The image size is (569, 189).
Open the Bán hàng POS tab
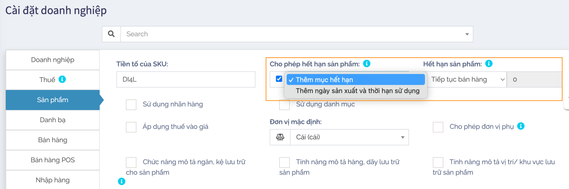point(53,160)
